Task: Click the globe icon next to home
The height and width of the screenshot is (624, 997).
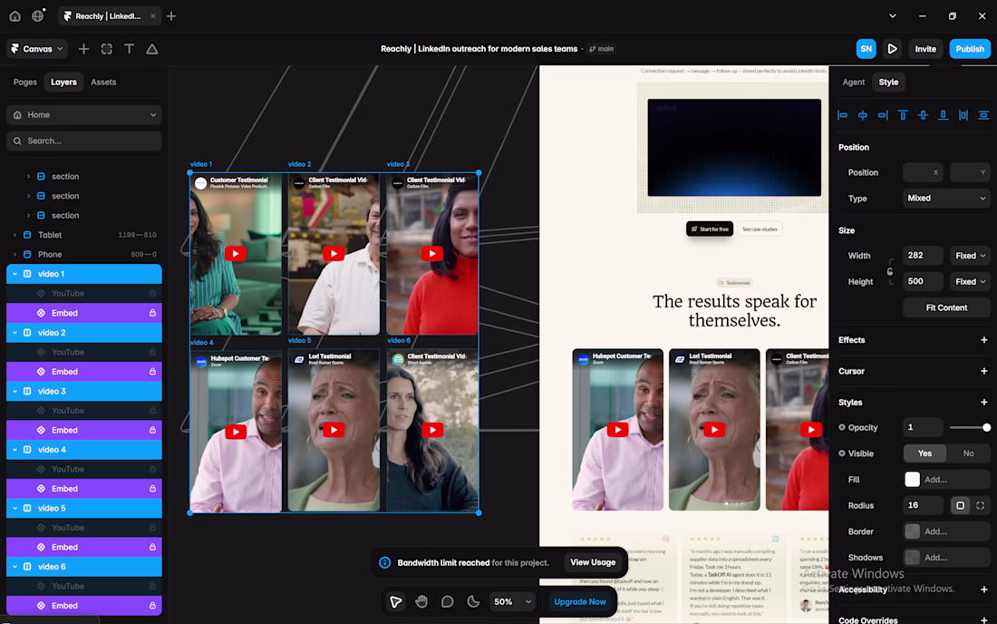Action: [x=38, y=16]
